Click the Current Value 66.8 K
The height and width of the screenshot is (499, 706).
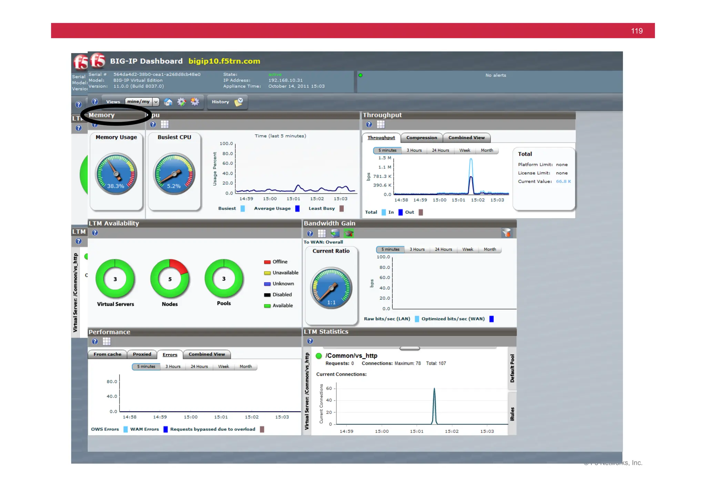point(563,181)
